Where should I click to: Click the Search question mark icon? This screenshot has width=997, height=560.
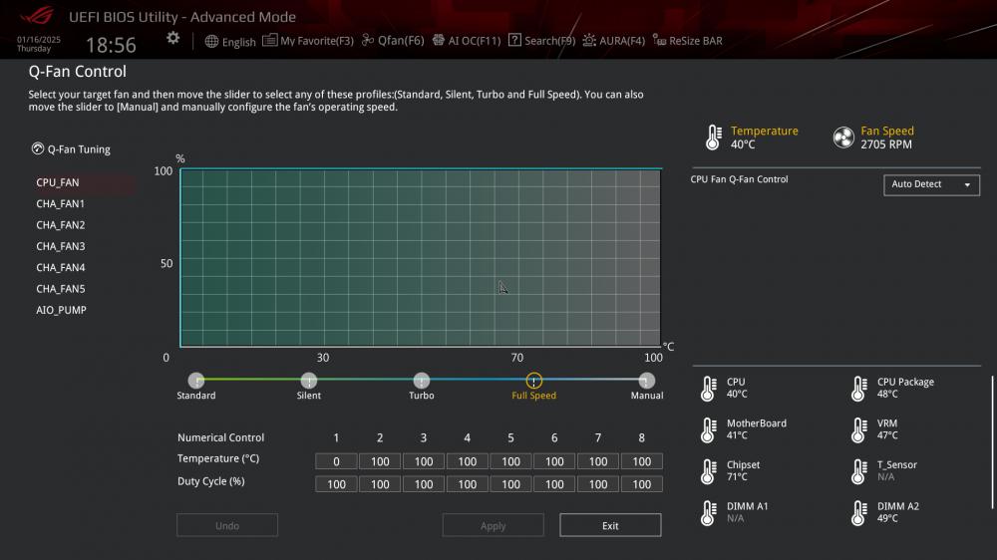tap(514, 40)
